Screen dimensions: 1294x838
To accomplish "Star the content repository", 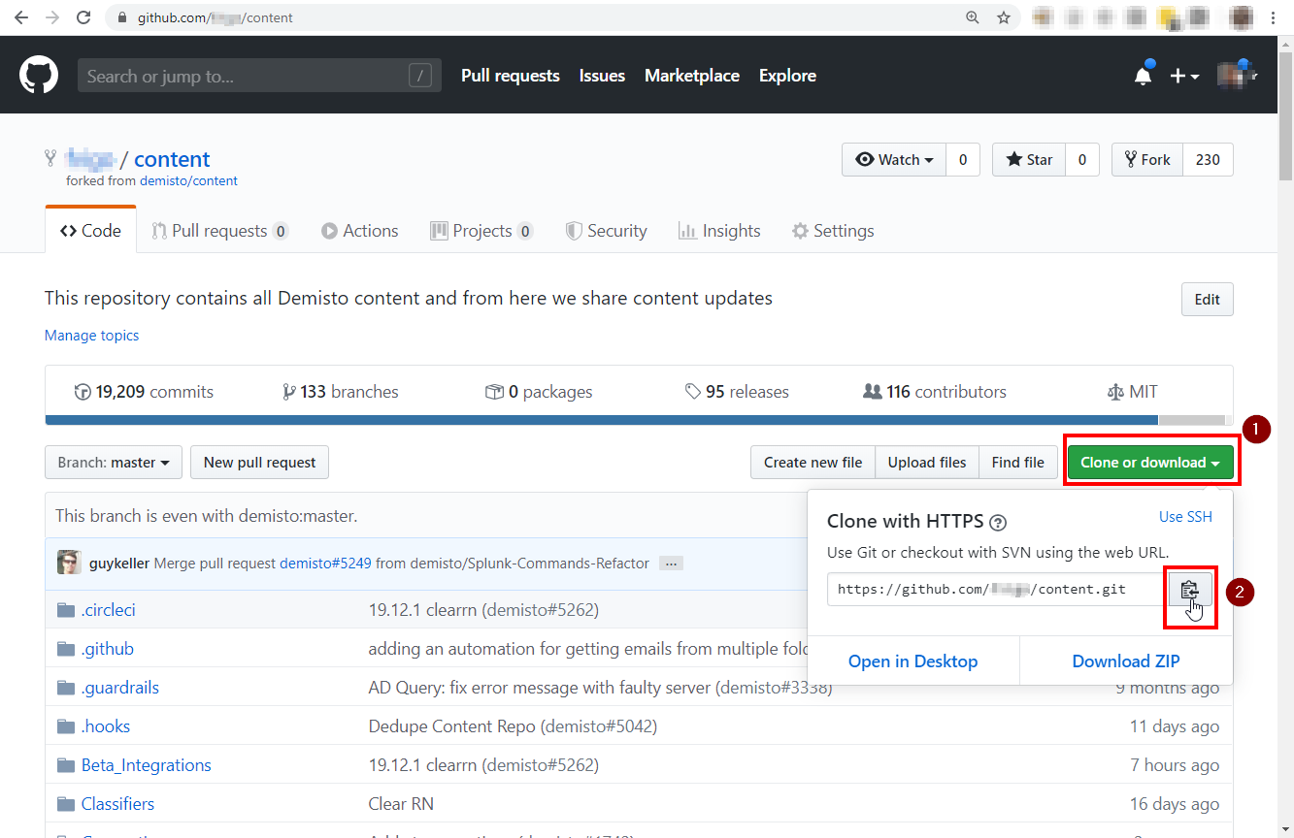I will pyautogui.click(x=1027, y=159).
